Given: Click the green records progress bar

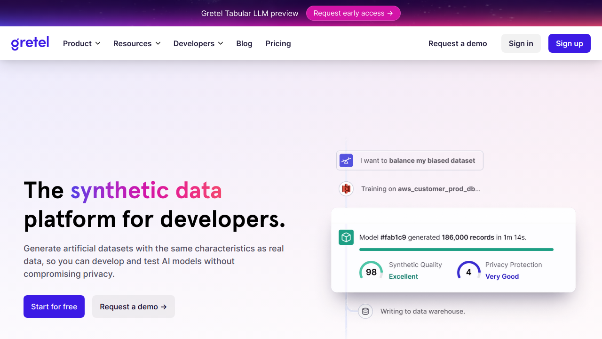Looking at the screenshot, I should pos(456,250).
